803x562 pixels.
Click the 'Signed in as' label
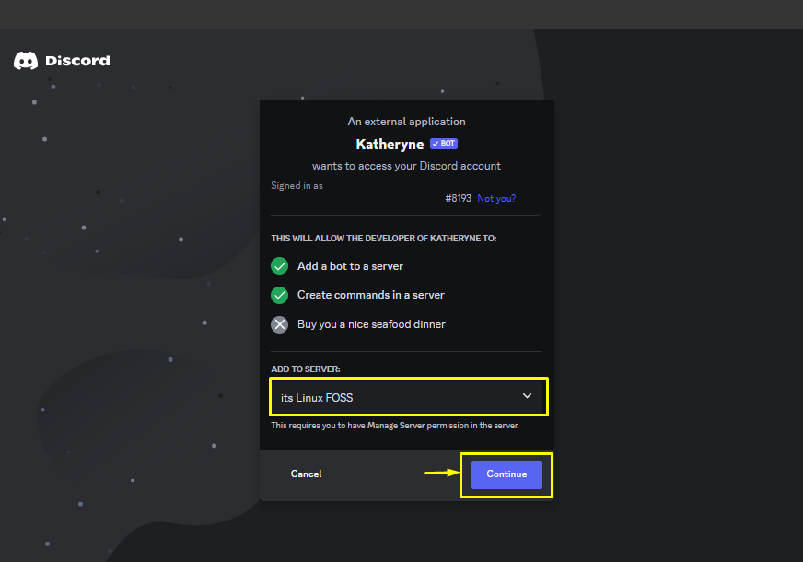click(x=297, y=186)
